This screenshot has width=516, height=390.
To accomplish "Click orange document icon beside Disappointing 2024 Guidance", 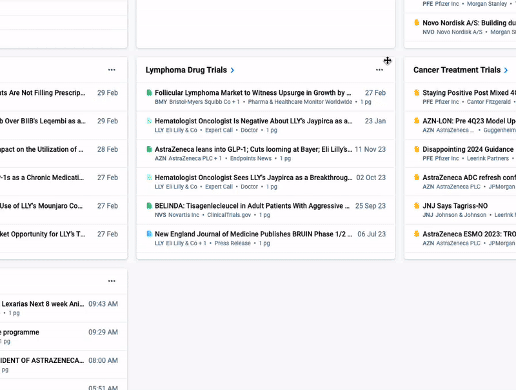I will click(x=417, y=149).
